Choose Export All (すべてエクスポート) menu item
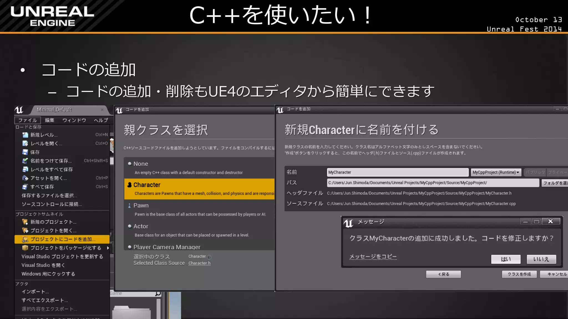This screenshot has height=319, width=568. (62, 300)
